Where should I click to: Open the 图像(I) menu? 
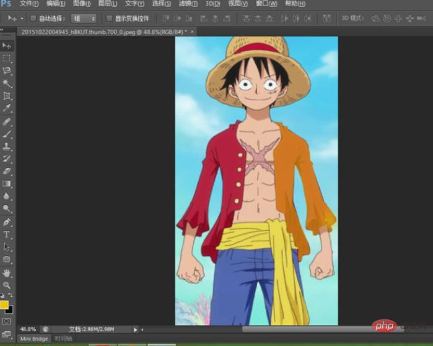coord(82,4)
